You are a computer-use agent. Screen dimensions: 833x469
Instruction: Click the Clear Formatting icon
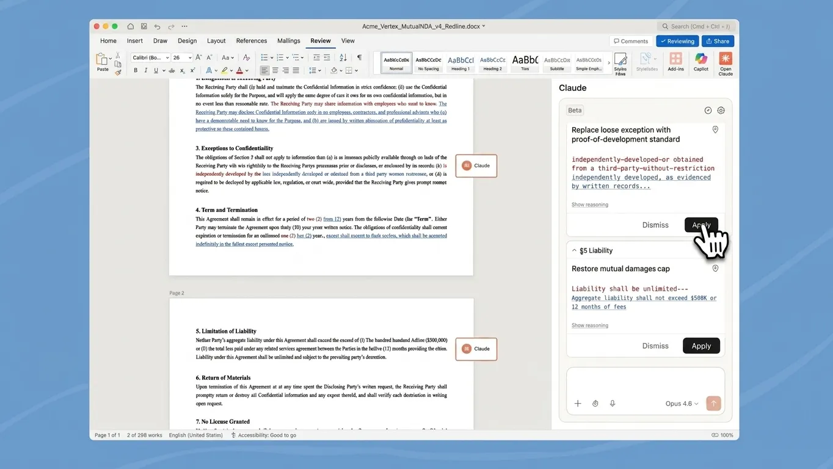246,57
